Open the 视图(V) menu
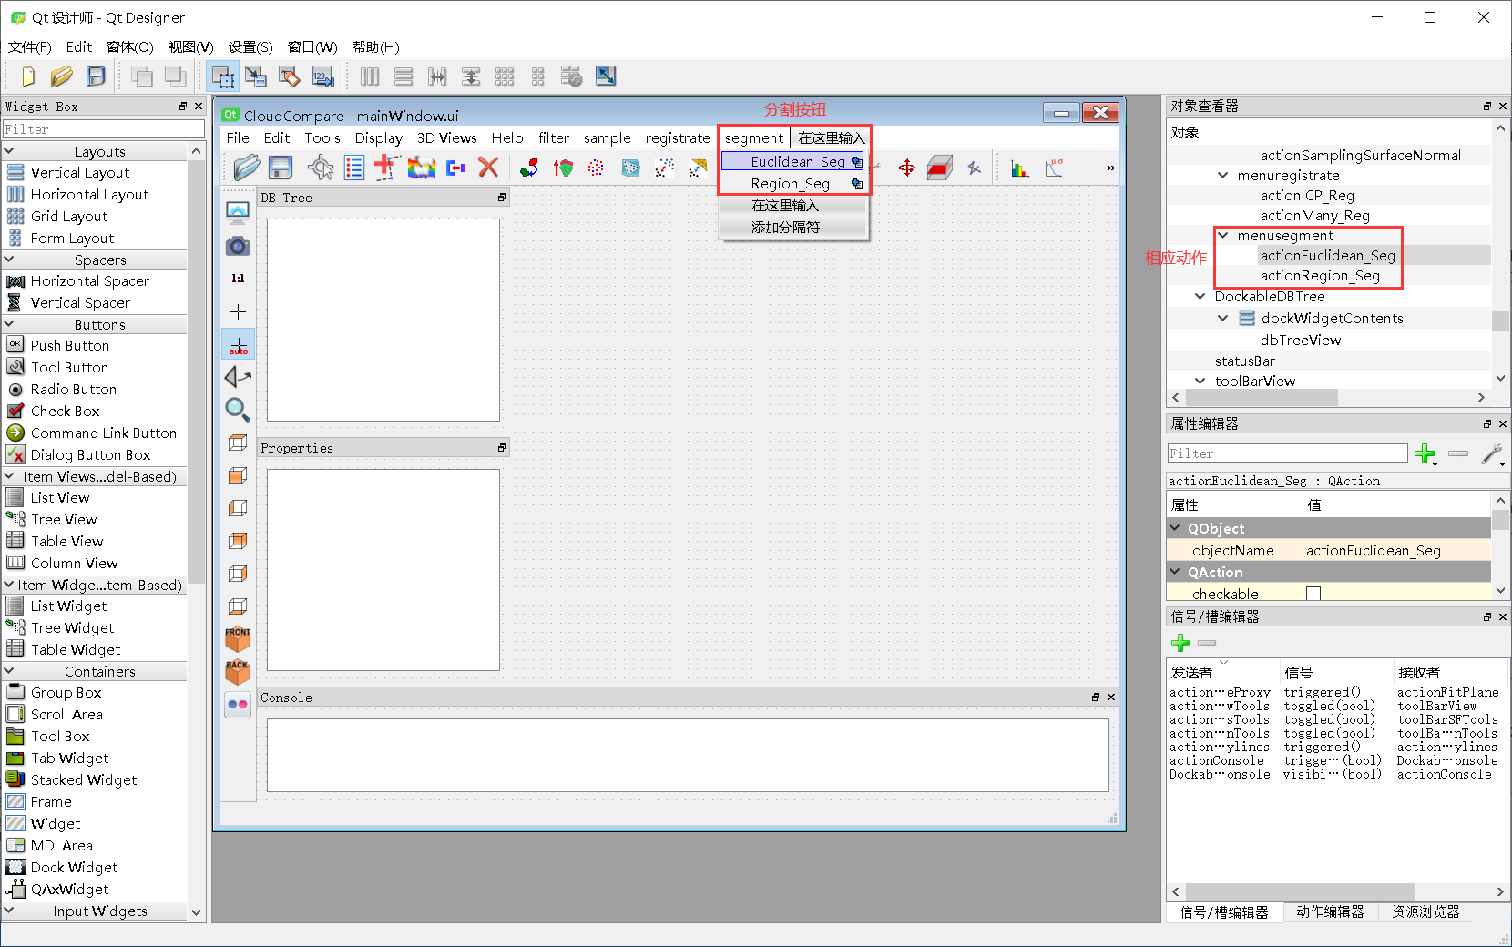 click(190, 46)
